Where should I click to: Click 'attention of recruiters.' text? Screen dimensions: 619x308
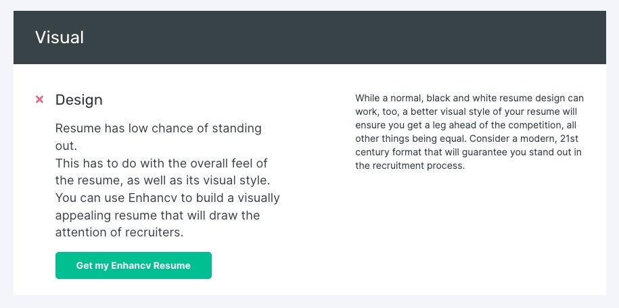click(x=119, y=232)
